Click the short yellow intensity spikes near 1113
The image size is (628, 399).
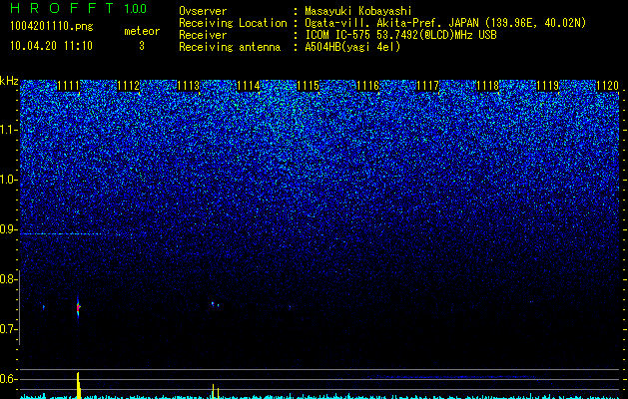pos(216,391)
